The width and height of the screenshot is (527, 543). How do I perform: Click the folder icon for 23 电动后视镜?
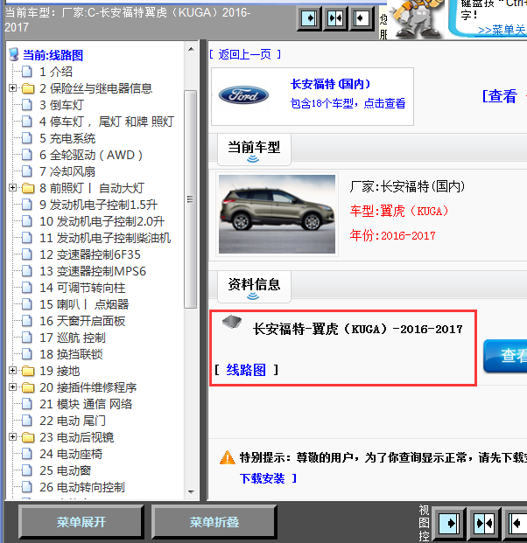tap(28, 437)
